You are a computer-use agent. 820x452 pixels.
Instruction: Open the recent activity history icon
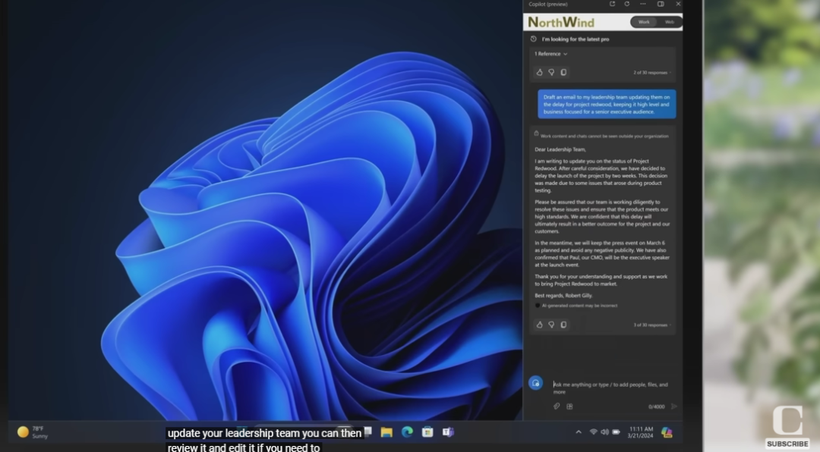pos(533,39)
